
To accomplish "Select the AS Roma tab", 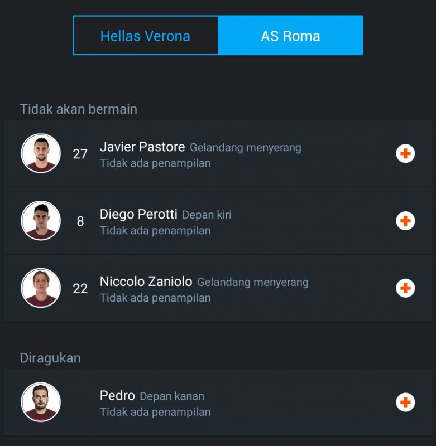I will click(290, 36).
